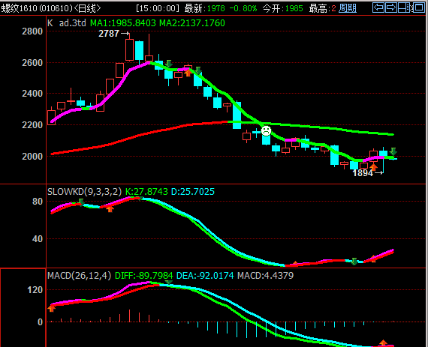Click the 0 level on MACD axis
428x347 pixels.
40,322
